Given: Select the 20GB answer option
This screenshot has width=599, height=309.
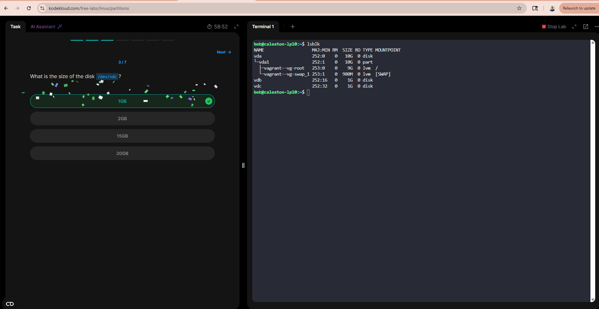Looking at the screenshot, I should point(122,153).
